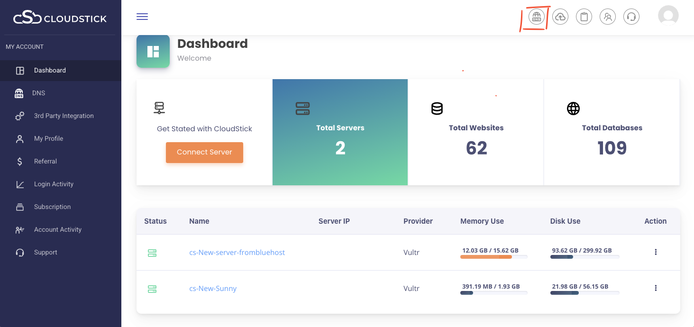Click the CloudStick logo
This screenshot has width=694, height=327.
pyautogui.click(x=60, y=18)
